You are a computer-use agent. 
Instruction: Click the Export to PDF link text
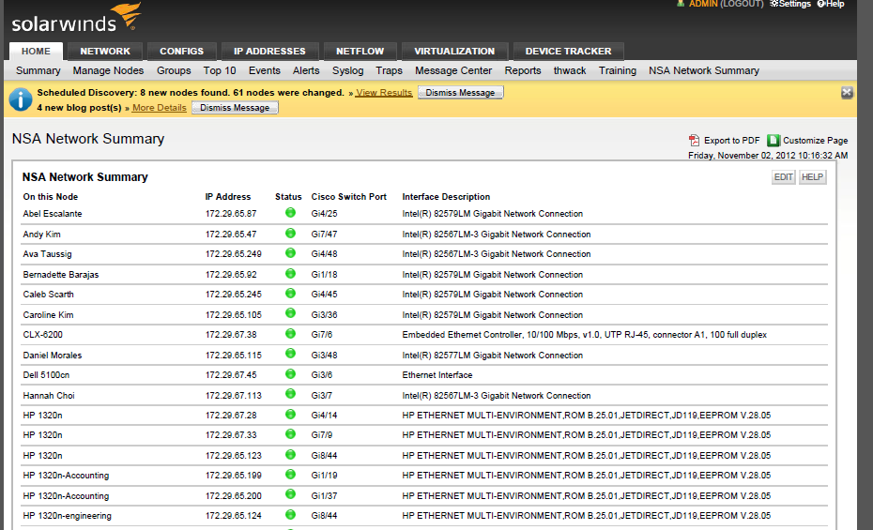pos(731,141)
